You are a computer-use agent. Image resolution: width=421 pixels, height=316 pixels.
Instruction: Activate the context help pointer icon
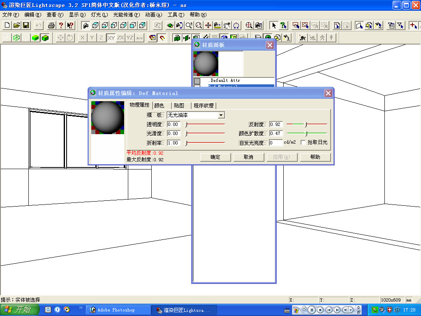tap(70, 26)
